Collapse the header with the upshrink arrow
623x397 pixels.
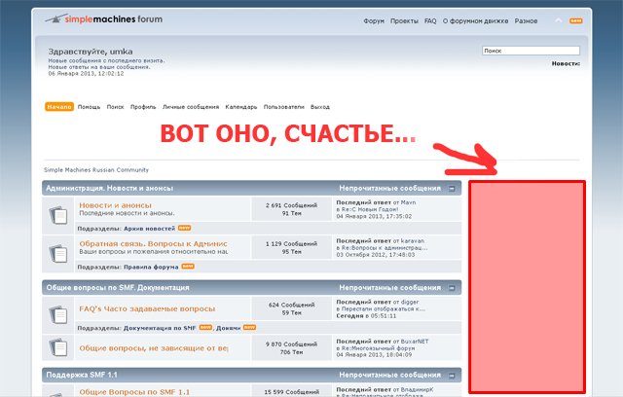tap(558, 20)
